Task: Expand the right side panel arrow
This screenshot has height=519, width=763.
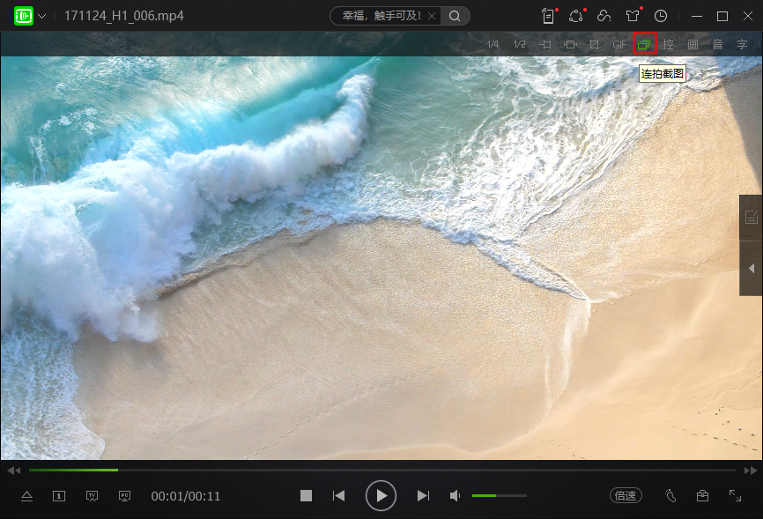Action: click(x=752, y=268)
